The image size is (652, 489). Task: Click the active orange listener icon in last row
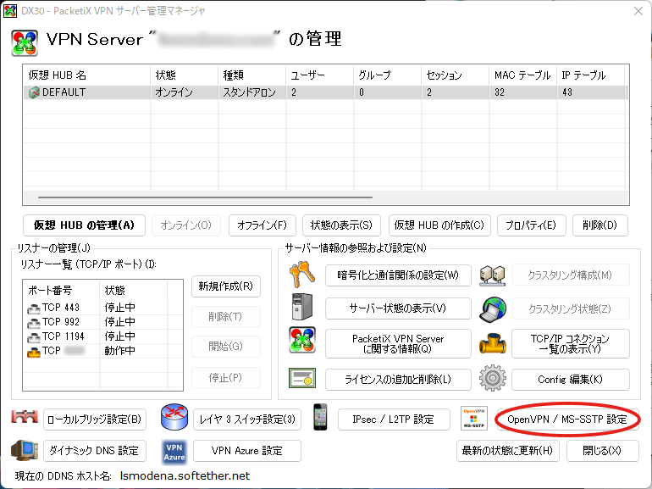(x=34, y=352)
